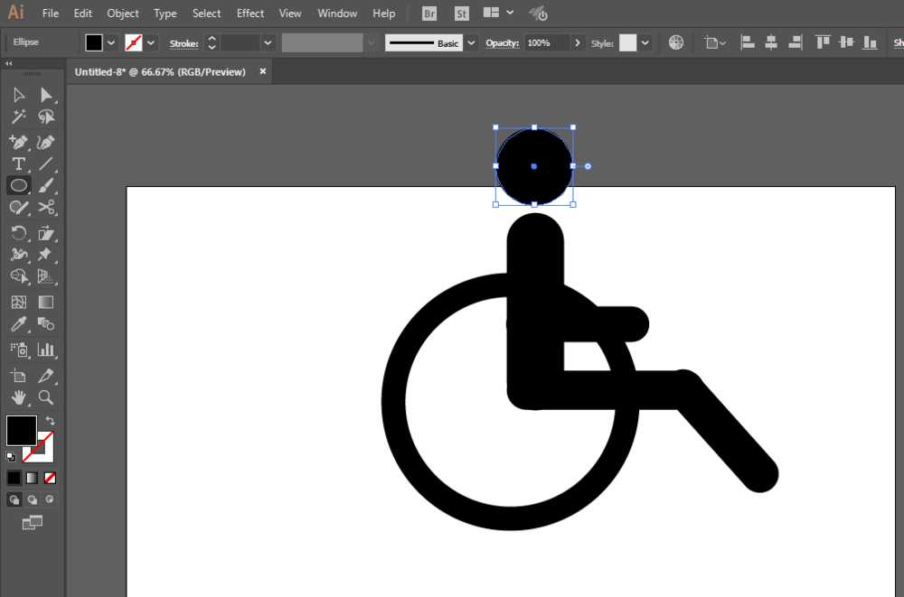The height and width of the screenshot is (597, 904).
Task: Activate the Magic Wand tool
Action: 18,116
